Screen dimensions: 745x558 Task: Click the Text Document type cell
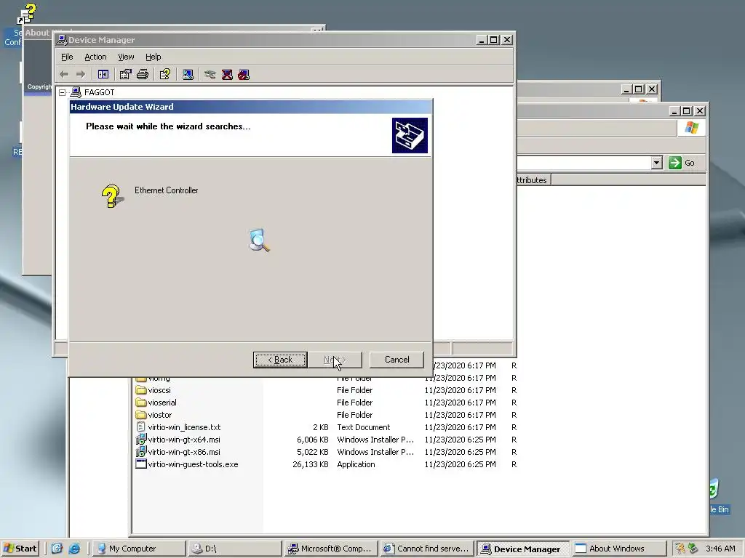click(x=364, y=427)
